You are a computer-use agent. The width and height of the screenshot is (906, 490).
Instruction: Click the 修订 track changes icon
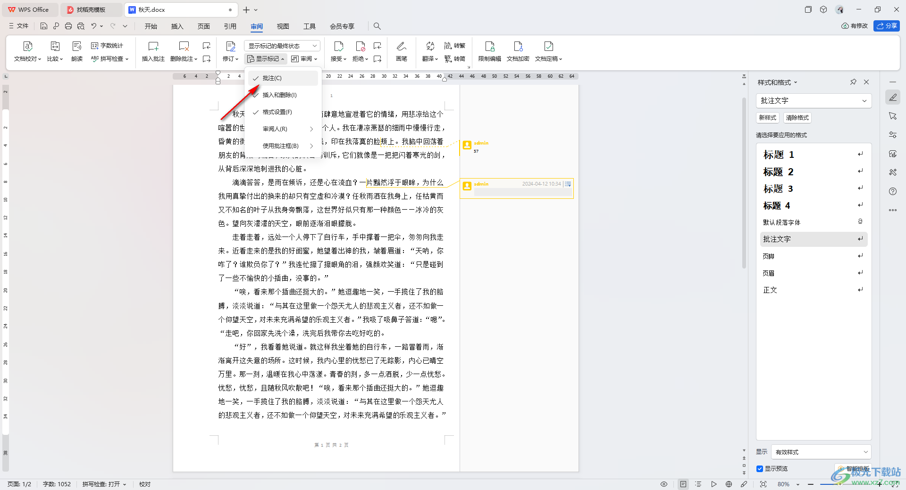[x=231, y=51]
